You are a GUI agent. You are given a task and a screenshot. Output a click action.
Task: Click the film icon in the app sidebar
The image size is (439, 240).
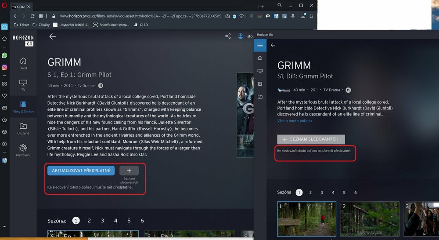pos(260,84)
